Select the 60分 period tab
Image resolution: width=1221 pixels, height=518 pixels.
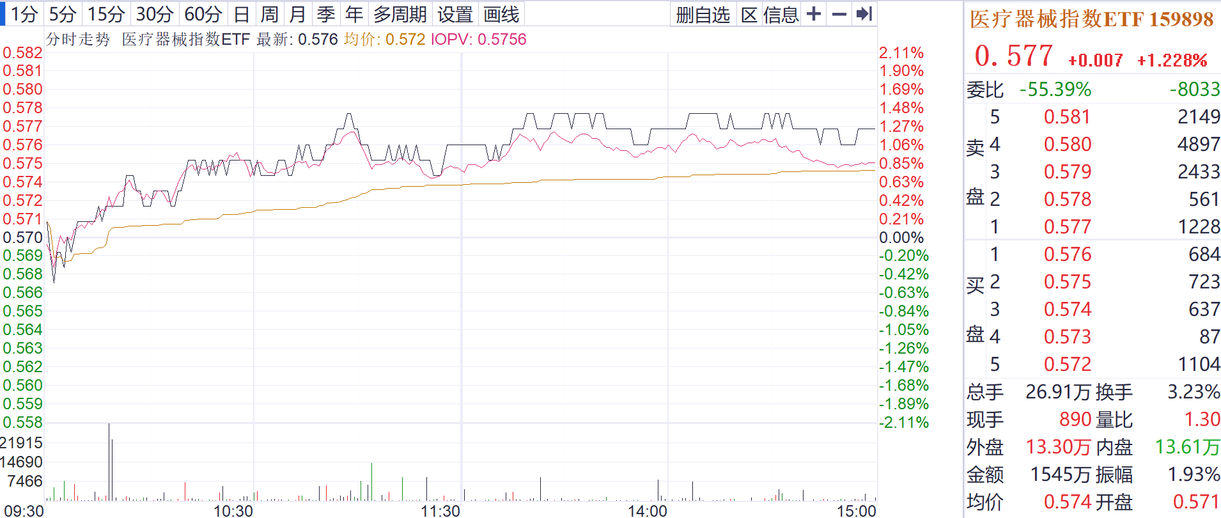click(x=203, y=14)
